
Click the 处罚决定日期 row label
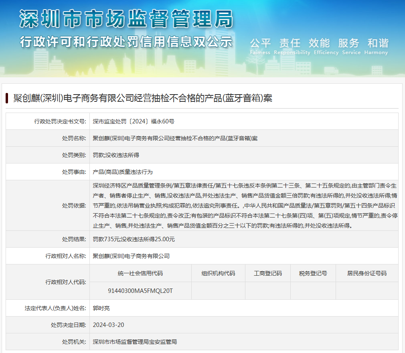tap(69, 325)
